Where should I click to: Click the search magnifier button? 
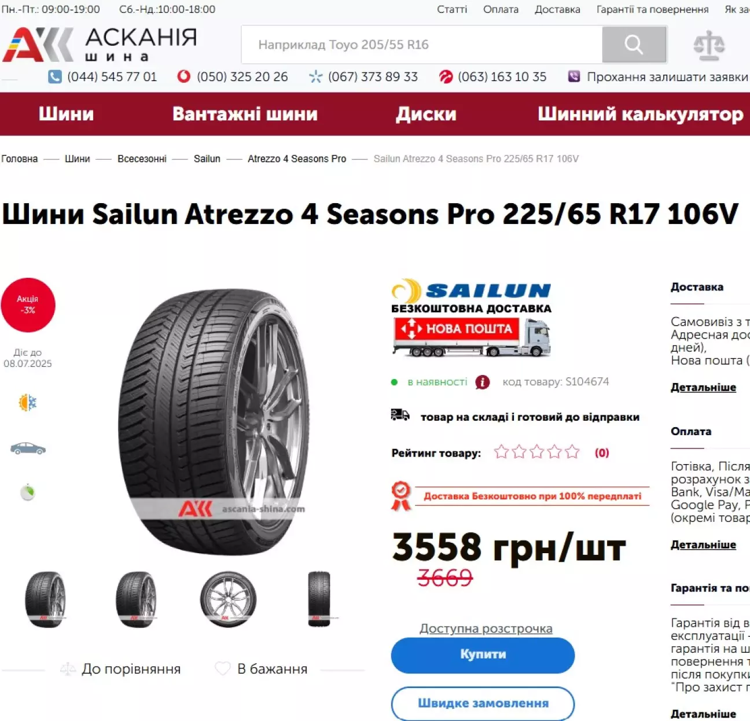[634, 45]
